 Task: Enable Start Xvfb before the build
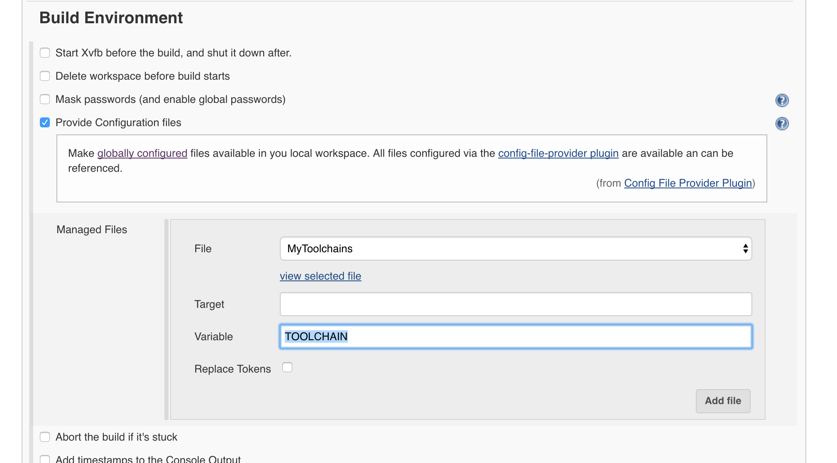pos(45,53)
